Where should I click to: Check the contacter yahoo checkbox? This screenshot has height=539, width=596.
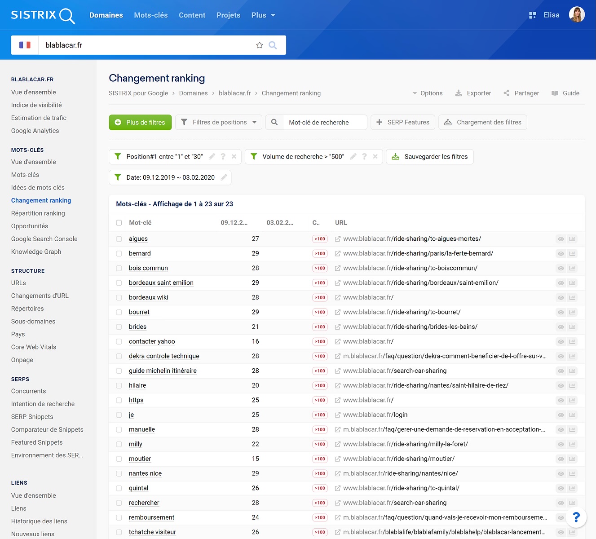pos(119,341)
